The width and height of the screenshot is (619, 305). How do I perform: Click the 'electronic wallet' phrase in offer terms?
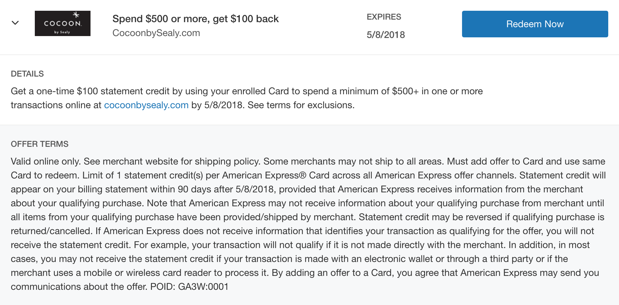399,259
